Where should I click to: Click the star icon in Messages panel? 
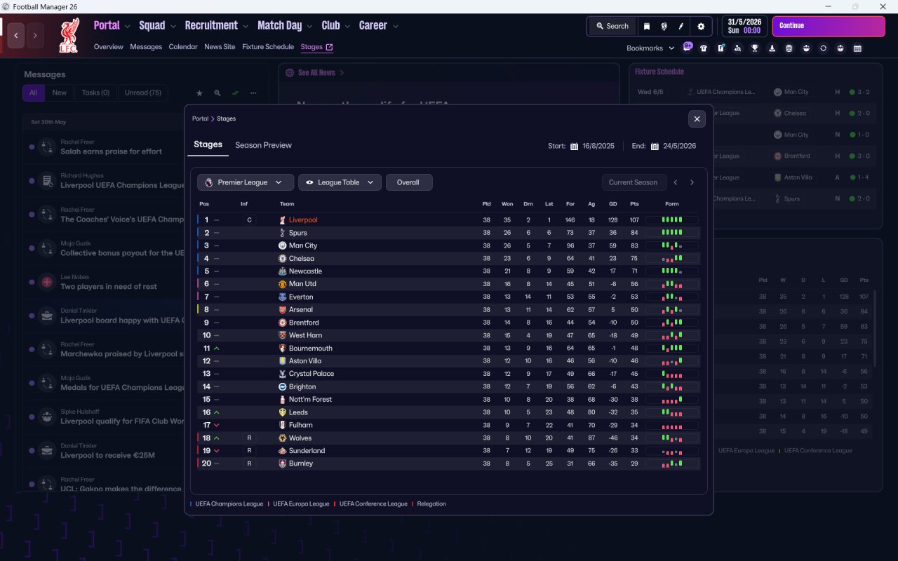click(x=199, y=93)
